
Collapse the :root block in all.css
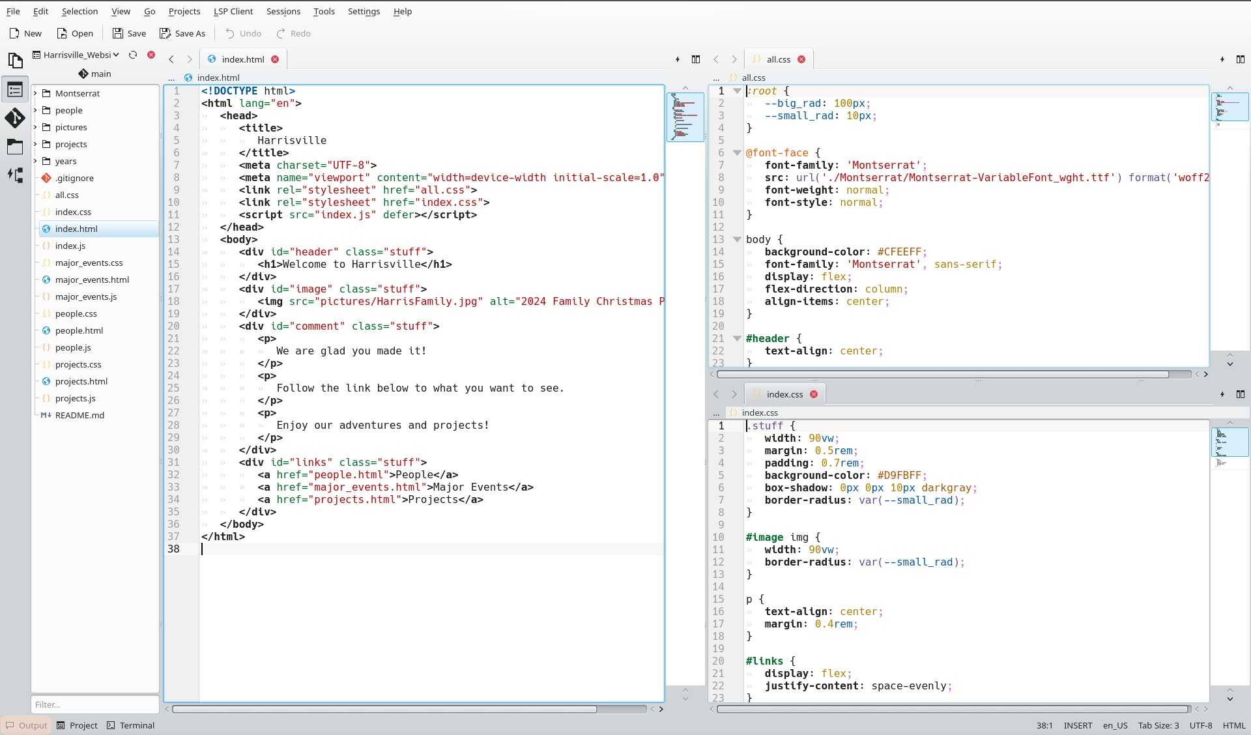(x=737, y=91)
